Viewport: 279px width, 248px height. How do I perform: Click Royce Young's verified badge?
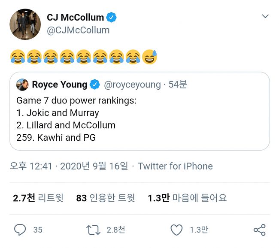tap(95, 85)
